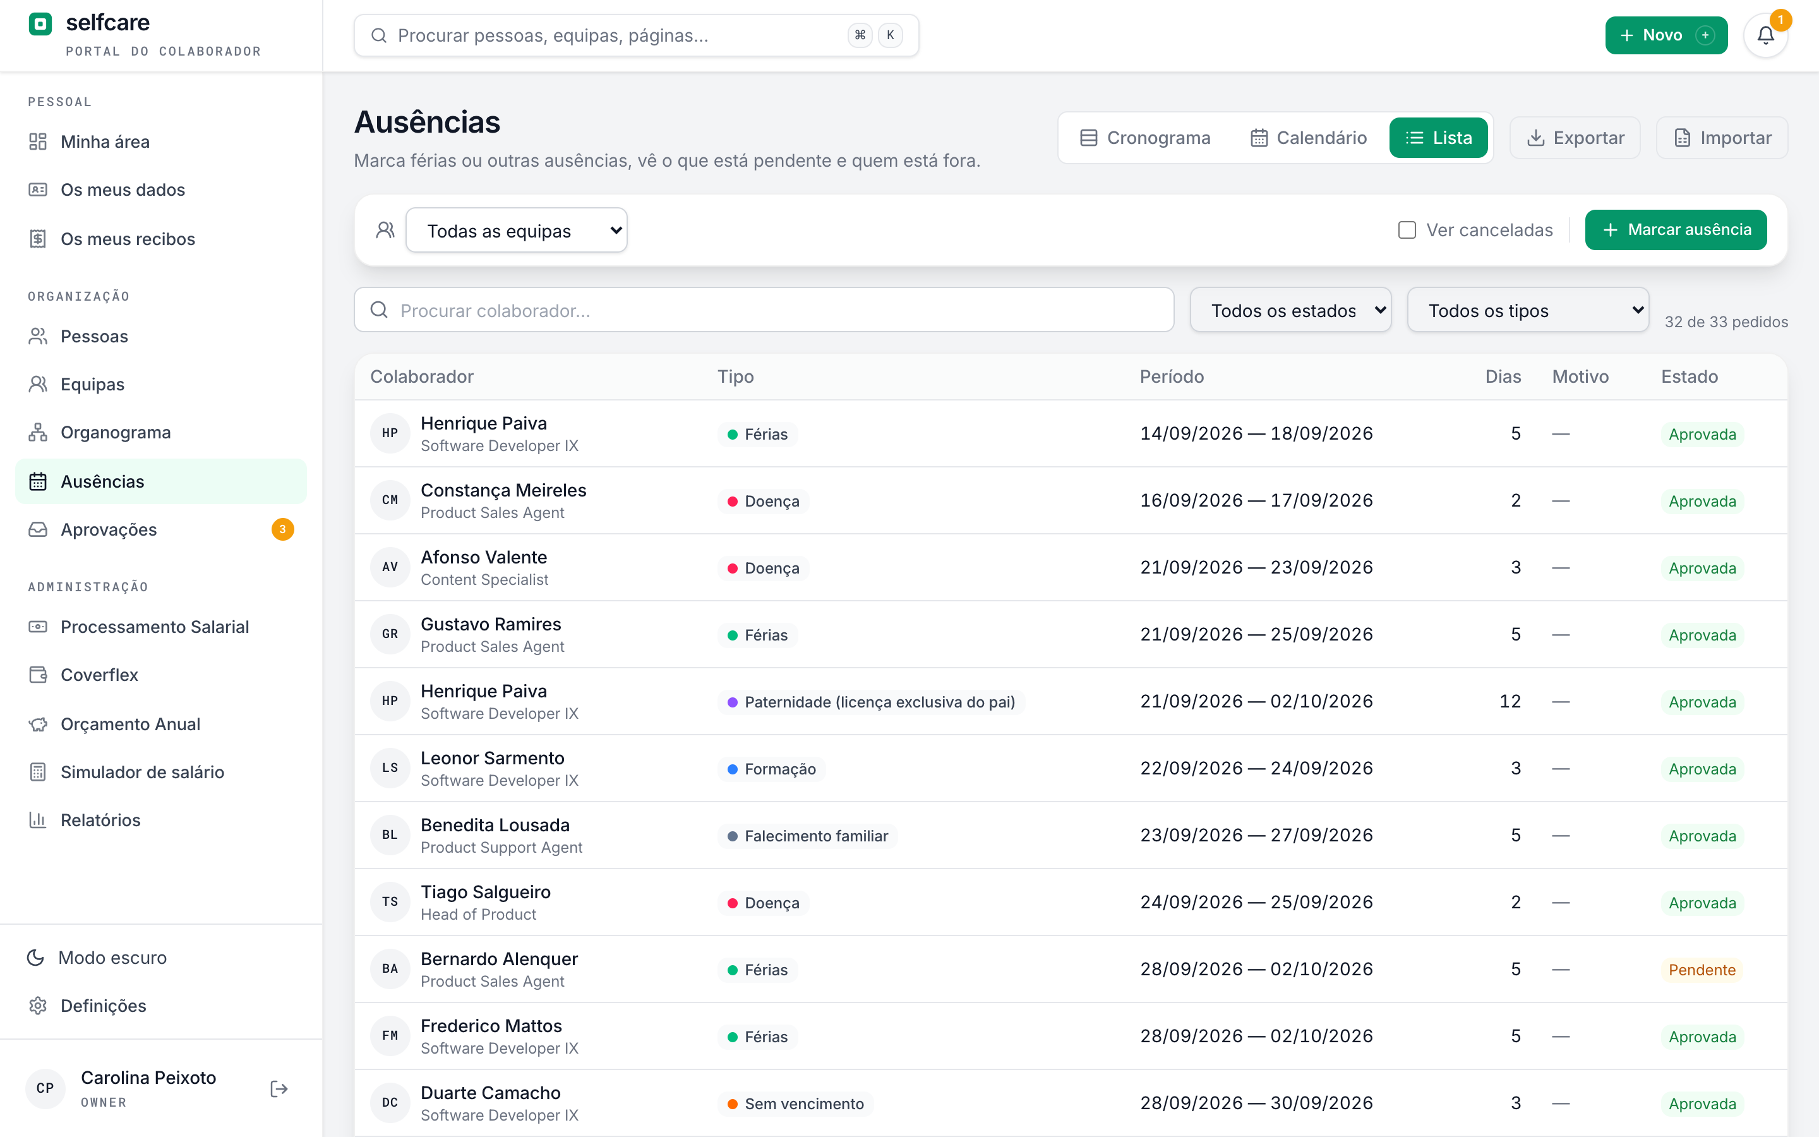
Task: Click the Novo button
Action: point(1666,35)
